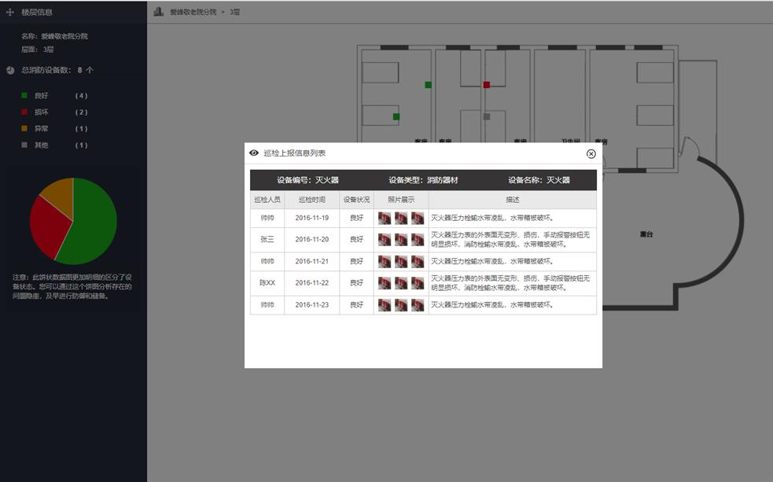Open third photo in the 2016-11-23 row
This screenshot has width=773, height=482.
pos(418,305)
